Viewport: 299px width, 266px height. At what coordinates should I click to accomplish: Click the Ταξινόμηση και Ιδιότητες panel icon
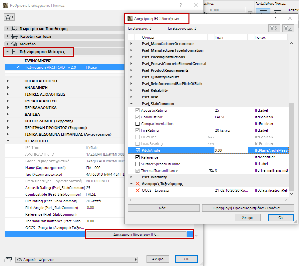pos(14,52)
